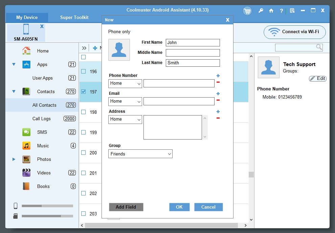
Task: Switch to the Super Toolkit tab
Action: [74, 18]
